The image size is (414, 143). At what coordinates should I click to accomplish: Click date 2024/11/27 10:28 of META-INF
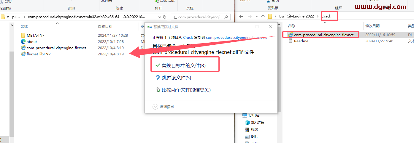click(x=113, y=35)
